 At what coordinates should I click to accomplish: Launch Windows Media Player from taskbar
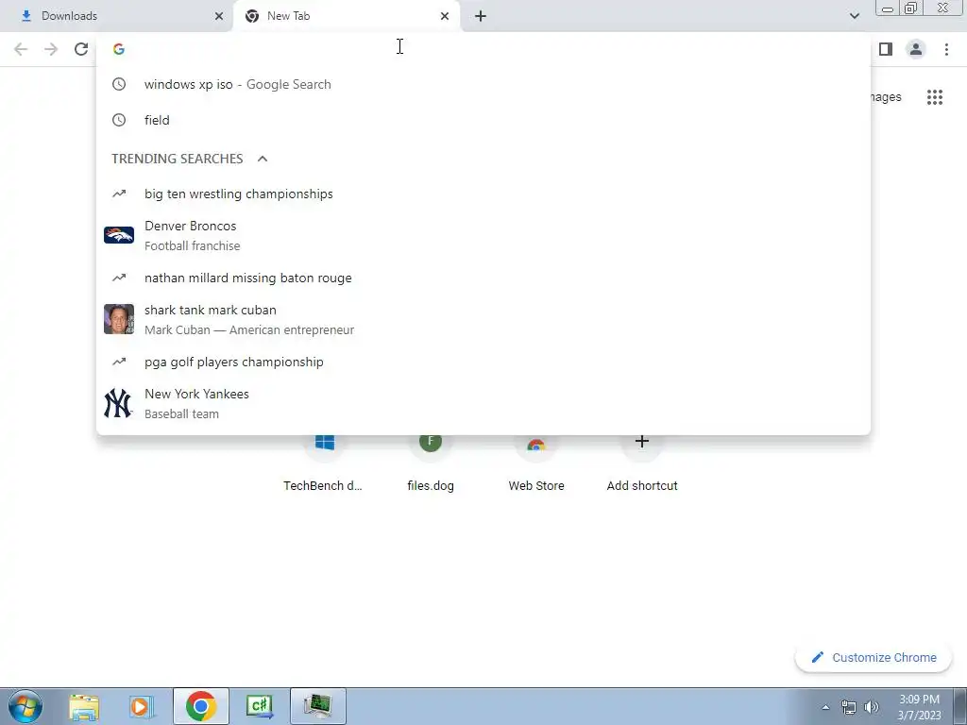142,706
